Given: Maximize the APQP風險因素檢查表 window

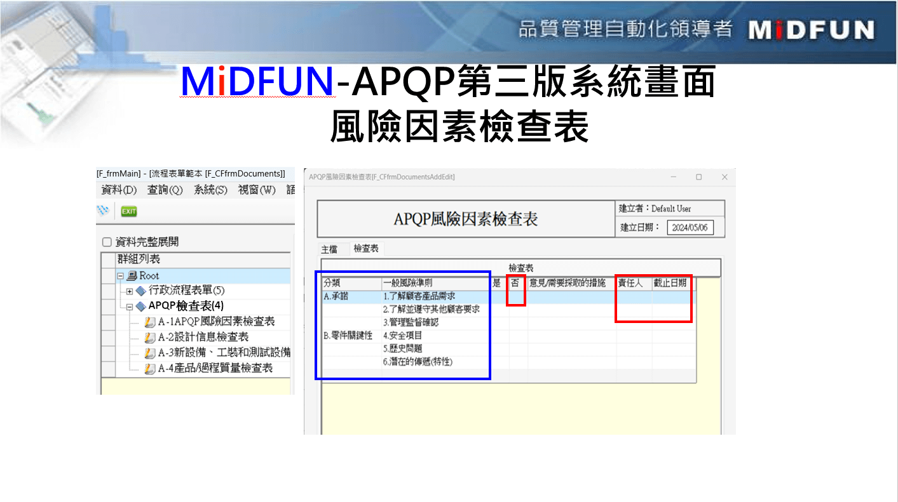Looking at the screenshot, I should 698,177.
